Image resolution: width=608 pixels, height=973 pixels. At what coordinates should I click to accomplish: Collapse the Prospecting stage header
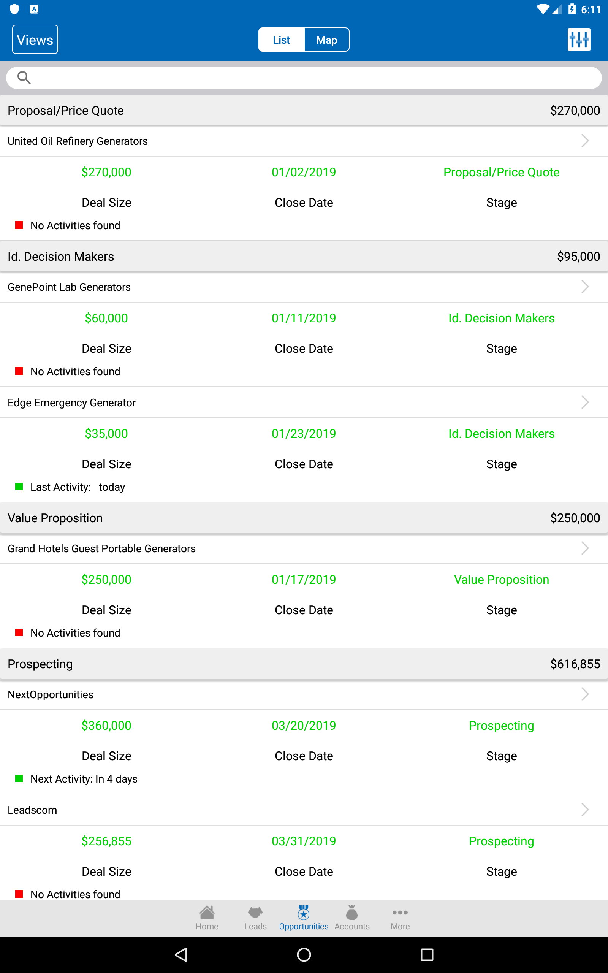coord(304,664)
